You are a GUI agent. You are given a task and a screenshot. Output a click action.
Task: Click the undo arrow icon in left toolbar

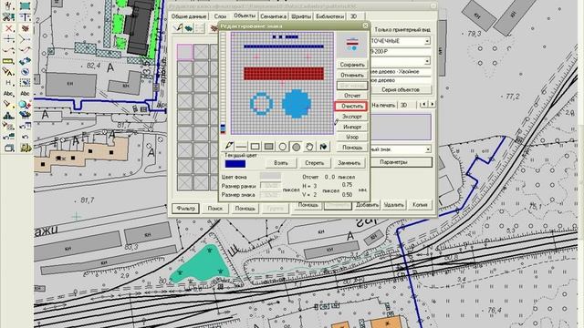tap(25, 137)
